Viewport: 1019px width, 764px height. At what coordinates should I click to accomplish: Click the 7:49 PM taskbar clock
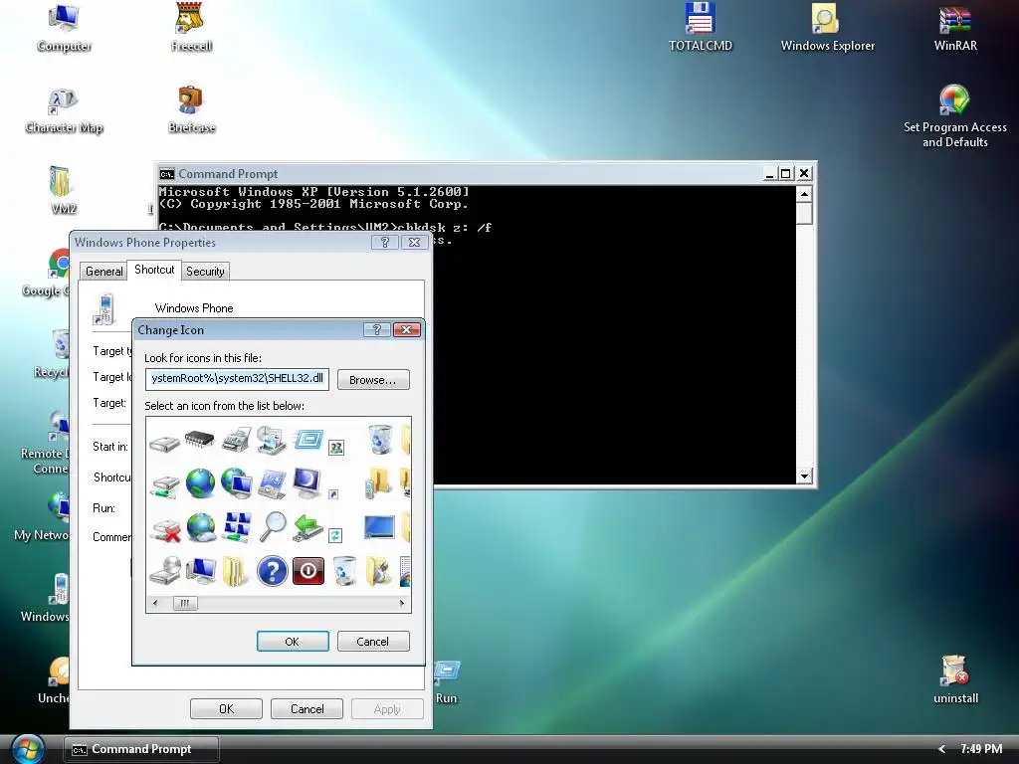(980, 749)
